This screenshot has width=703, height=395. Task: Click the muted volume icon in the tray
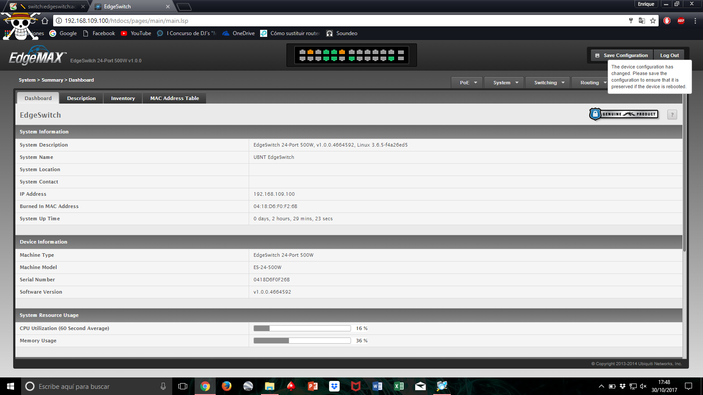(643, 386)
